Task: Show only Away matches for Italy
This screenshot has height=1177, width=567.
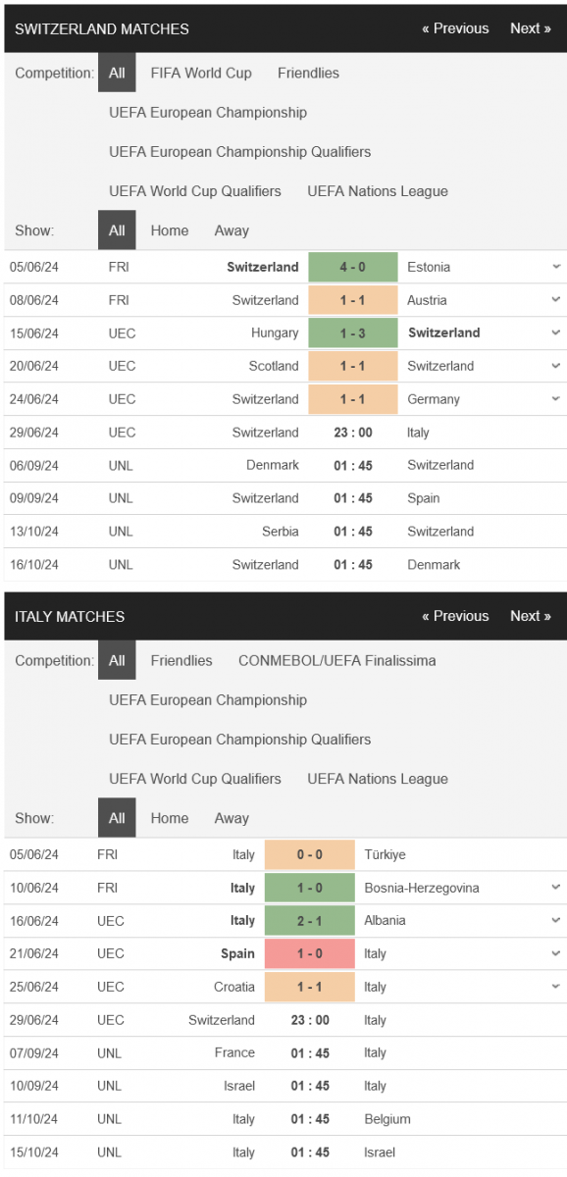Action: (232, 818)
